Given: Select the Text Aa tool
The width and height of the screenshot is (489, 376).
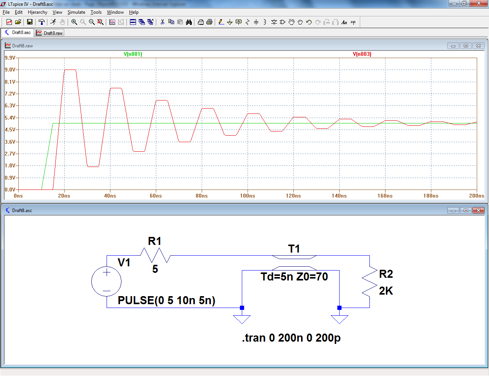Looking at the screenshot, I should (x=344, y=22).
